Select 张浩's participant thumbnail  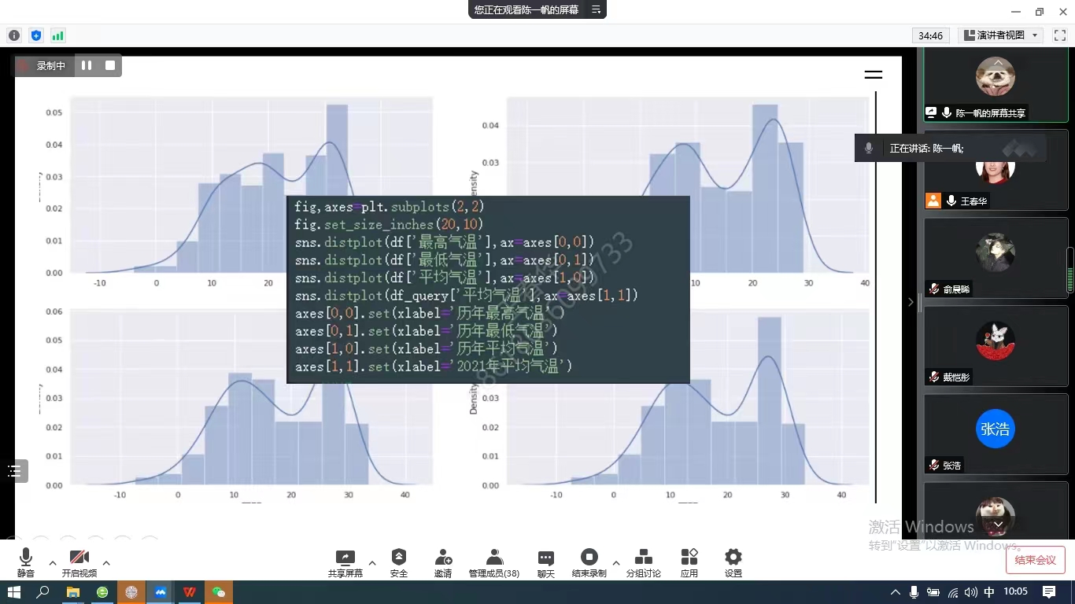point(996,429)
